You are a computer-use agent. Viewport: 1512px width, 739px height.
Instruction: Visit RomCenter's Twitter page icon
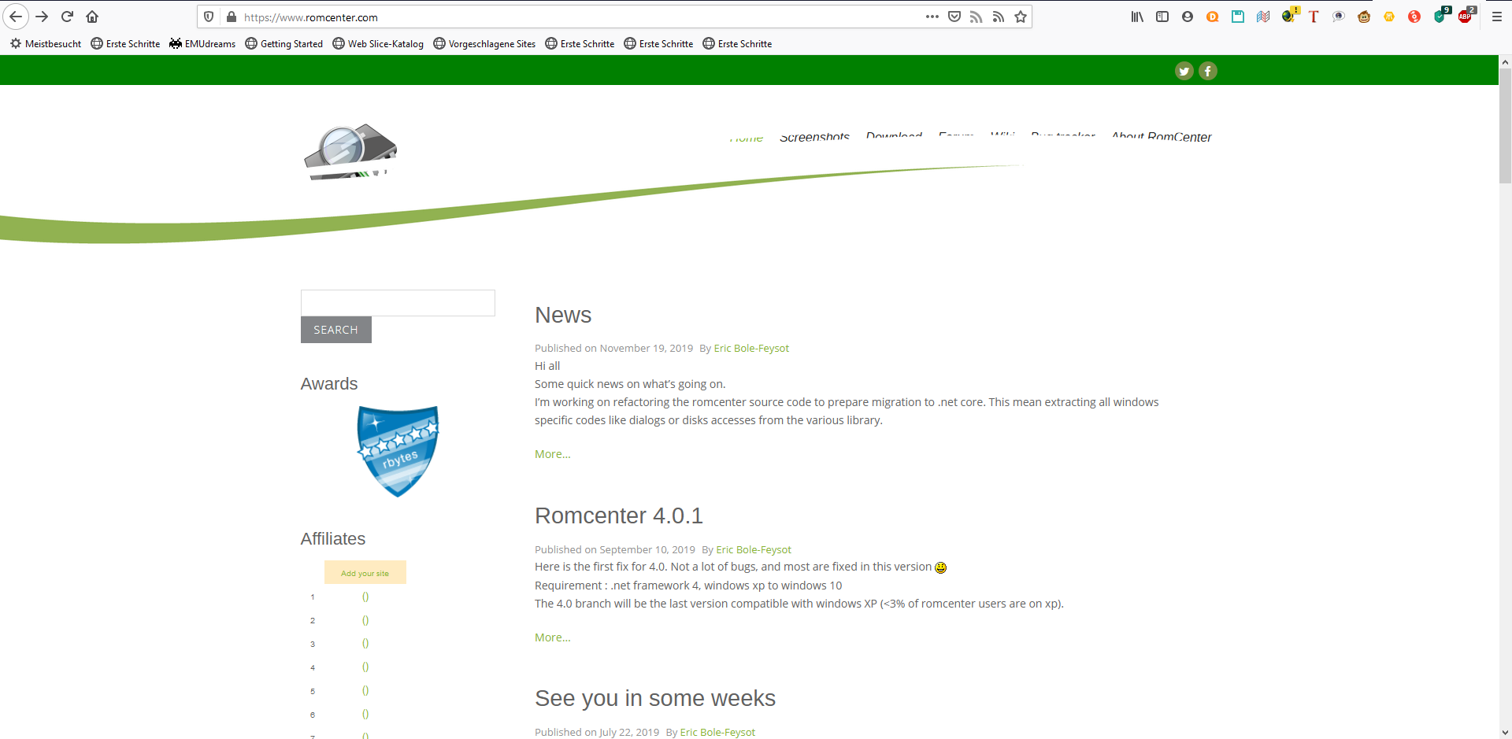(1184, 71)
